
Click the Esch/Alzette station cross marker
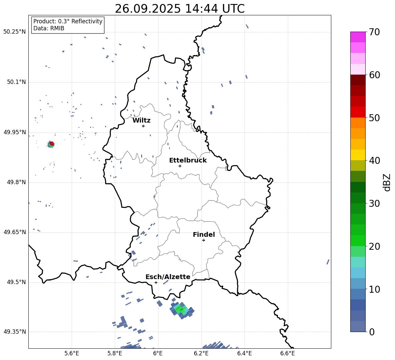click(x=156, y=282)
